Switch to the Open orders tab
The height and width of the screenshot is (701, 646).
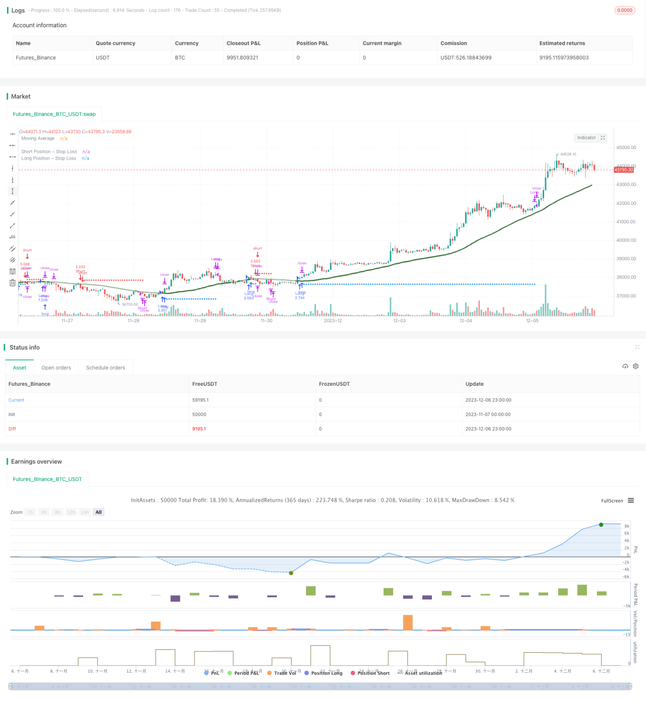(x=56, y=368)
